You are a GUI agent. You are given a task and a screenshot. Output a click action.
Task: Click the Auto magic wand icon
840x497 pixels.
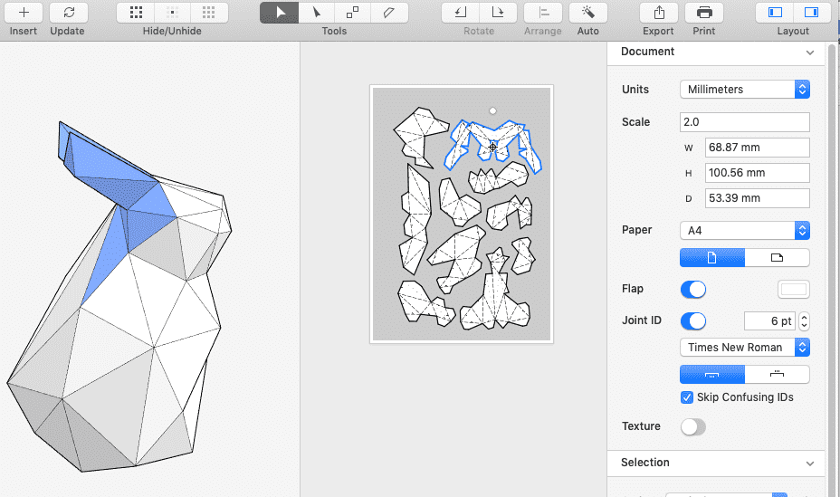(587, 13)
